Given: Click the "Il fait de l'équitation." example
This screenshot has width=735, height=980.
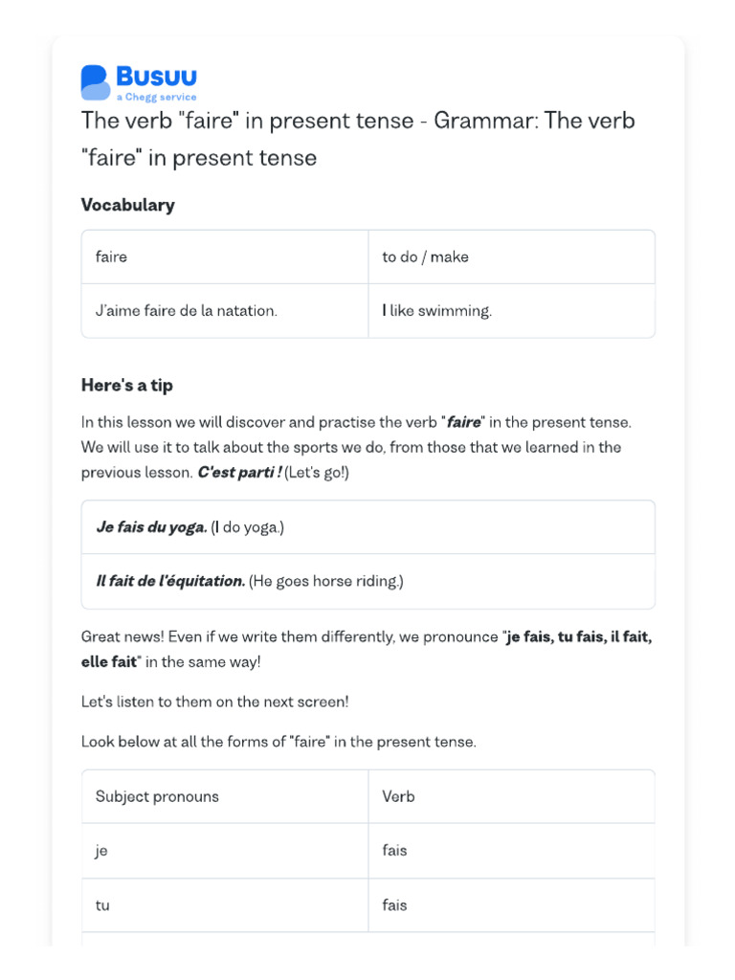Looking at the screenshot, I should coord(170,581).
